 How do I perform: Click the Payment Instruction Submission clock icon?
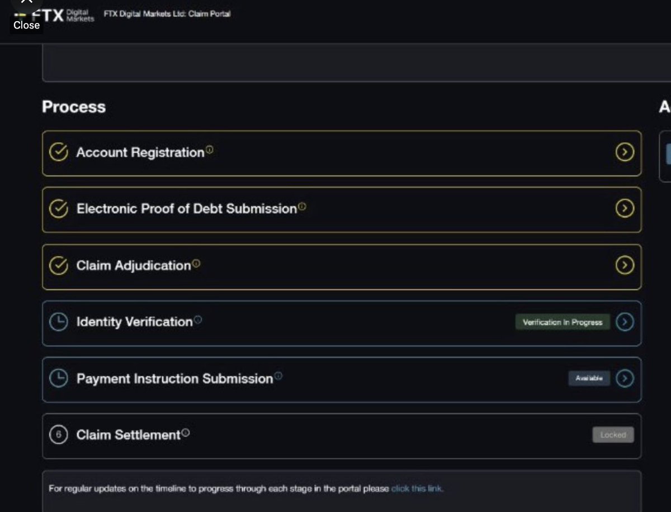point(59,379)
